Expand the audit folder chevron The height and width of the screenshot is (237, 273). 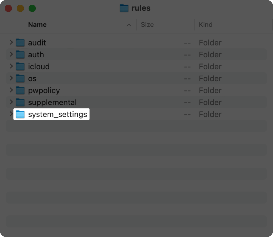11,42
